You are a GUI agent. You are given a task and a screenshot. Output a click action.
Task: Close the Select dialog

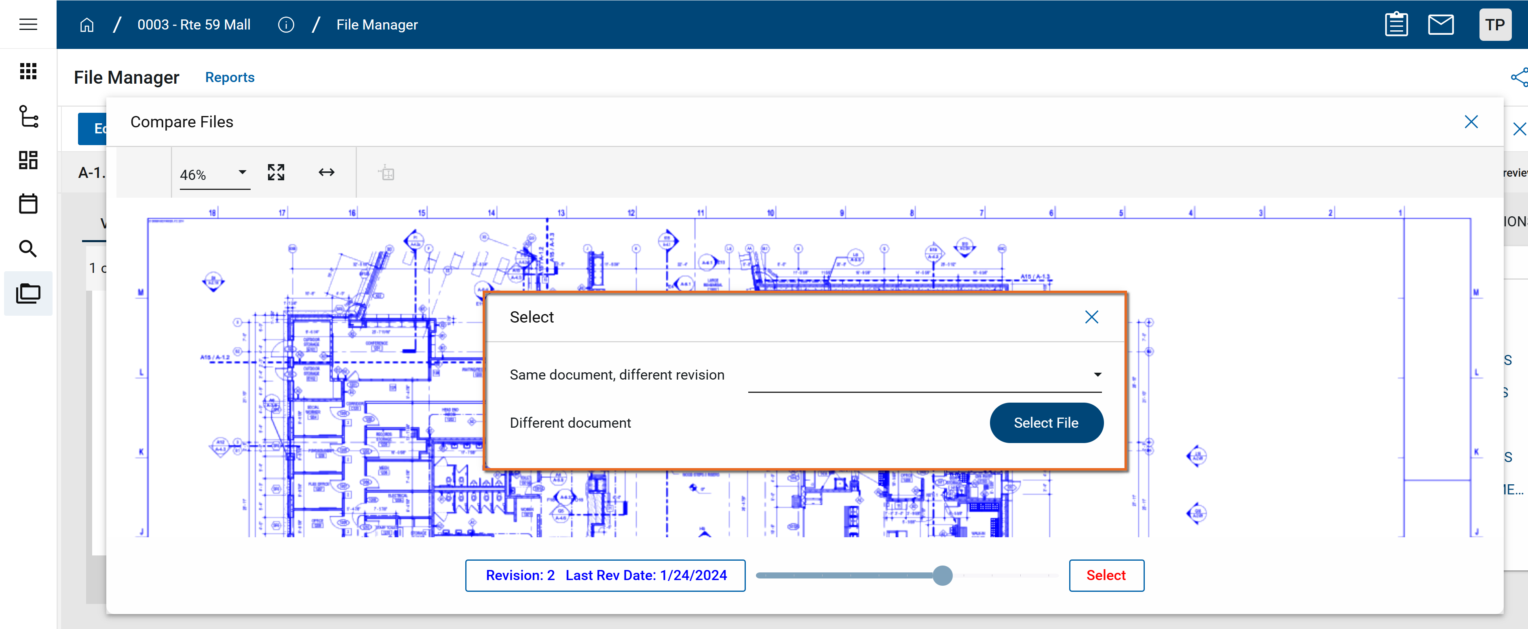(x=1091, y=317)
